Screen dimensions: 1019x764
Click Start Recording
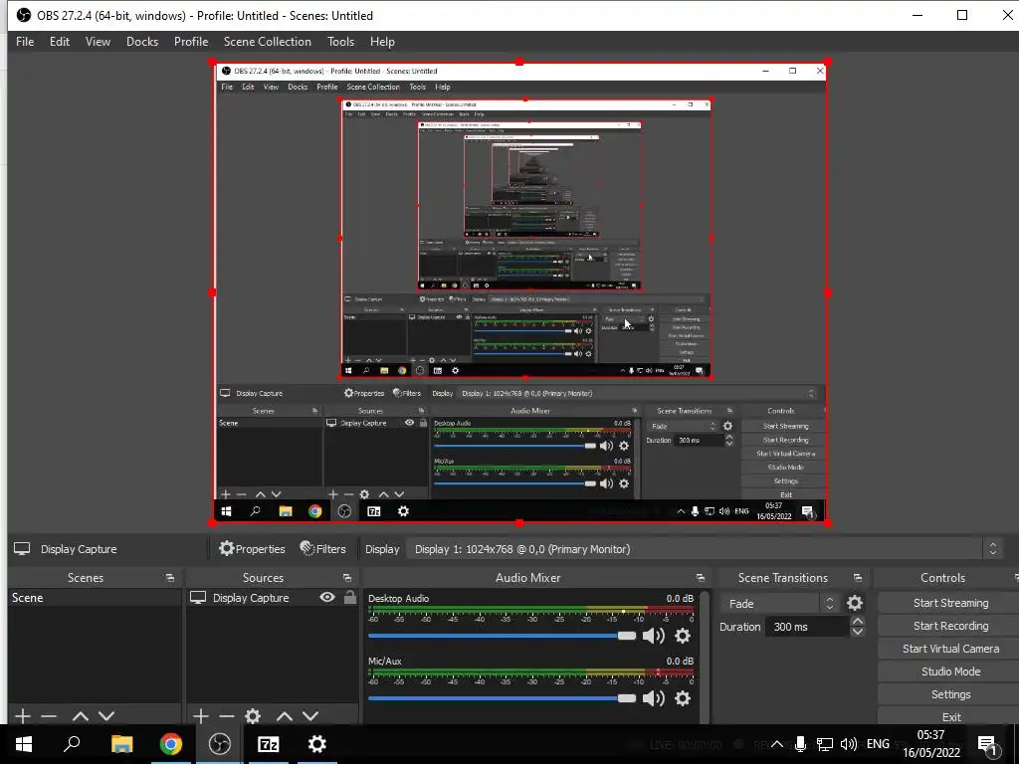950,626
